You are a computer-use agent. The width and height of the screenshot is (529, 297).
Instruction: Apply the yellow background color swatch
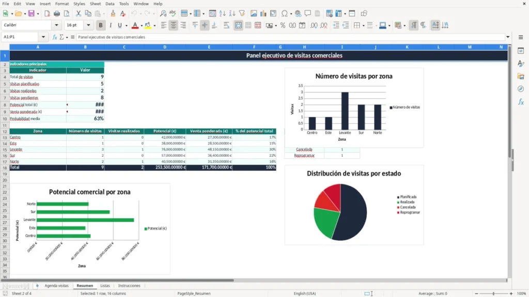148,25
